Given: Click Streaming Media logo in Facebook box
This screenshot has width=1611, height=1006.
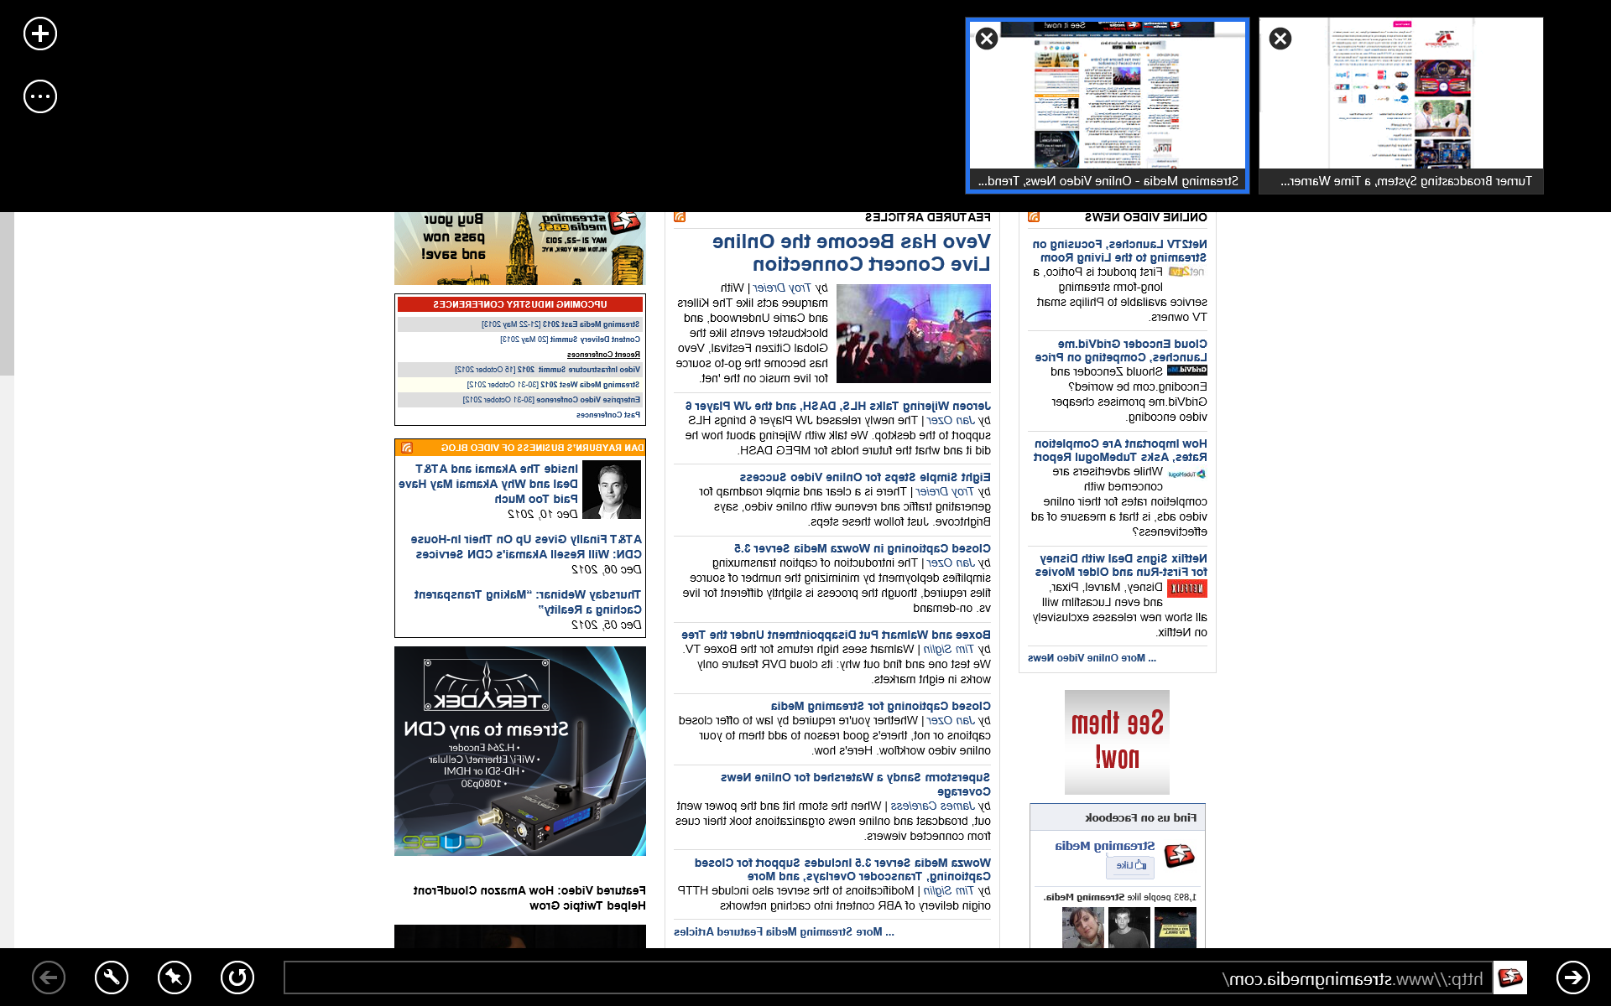Looking at the screenshot, I should point(1180,856).
